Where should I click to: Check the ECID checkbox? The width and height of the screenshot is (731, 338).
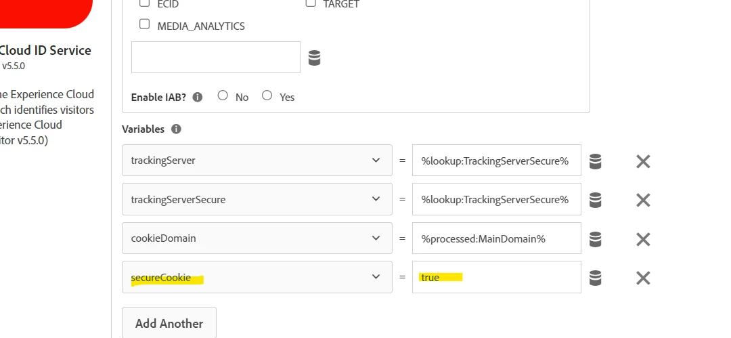(145, 3)
